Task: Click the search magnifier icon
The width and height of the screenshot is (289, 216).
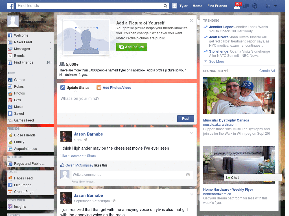Action: 165,6
